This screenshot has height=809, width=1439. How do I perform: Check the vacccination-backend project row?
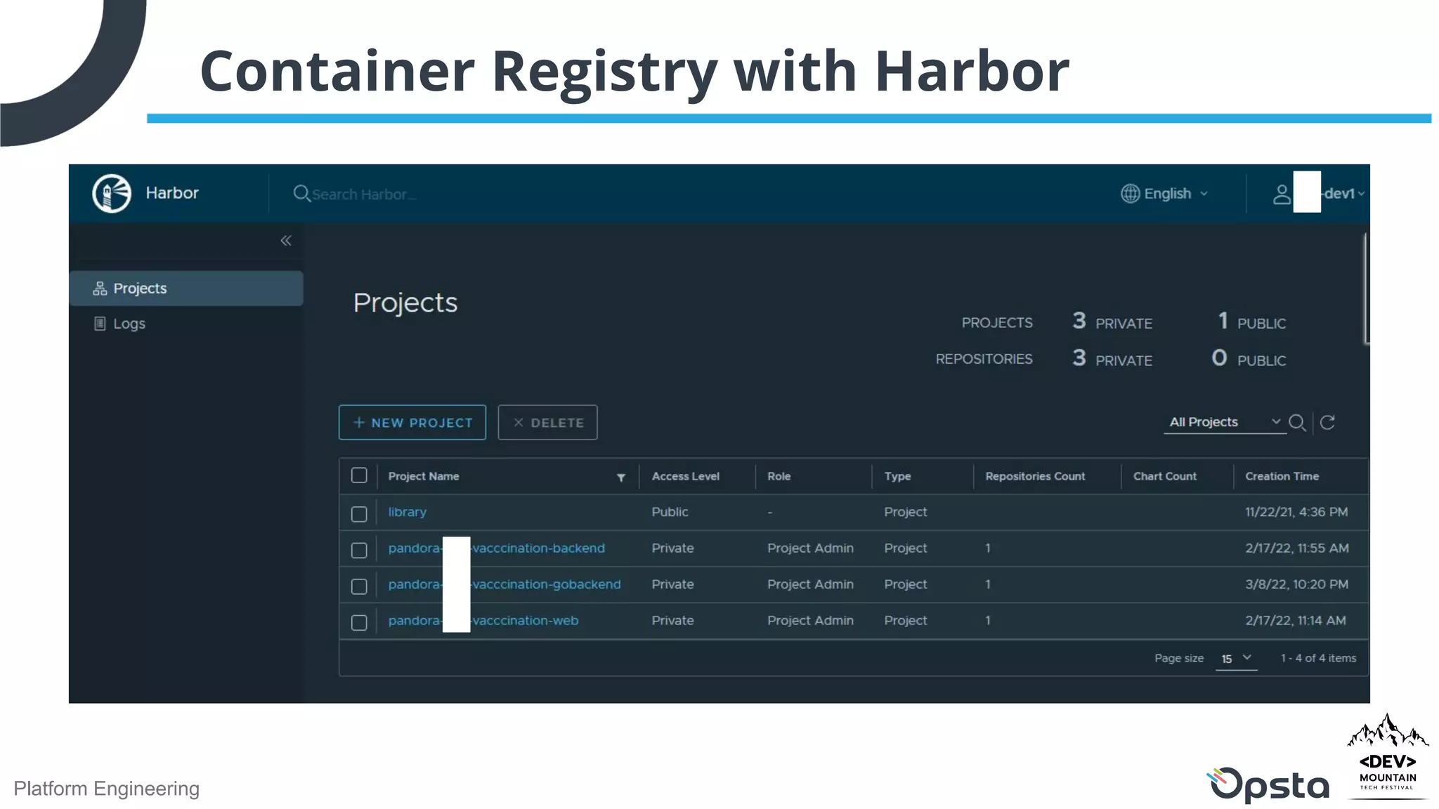359,550
